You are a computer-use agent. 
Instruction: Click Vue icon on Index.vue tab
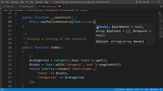(4, 6)
